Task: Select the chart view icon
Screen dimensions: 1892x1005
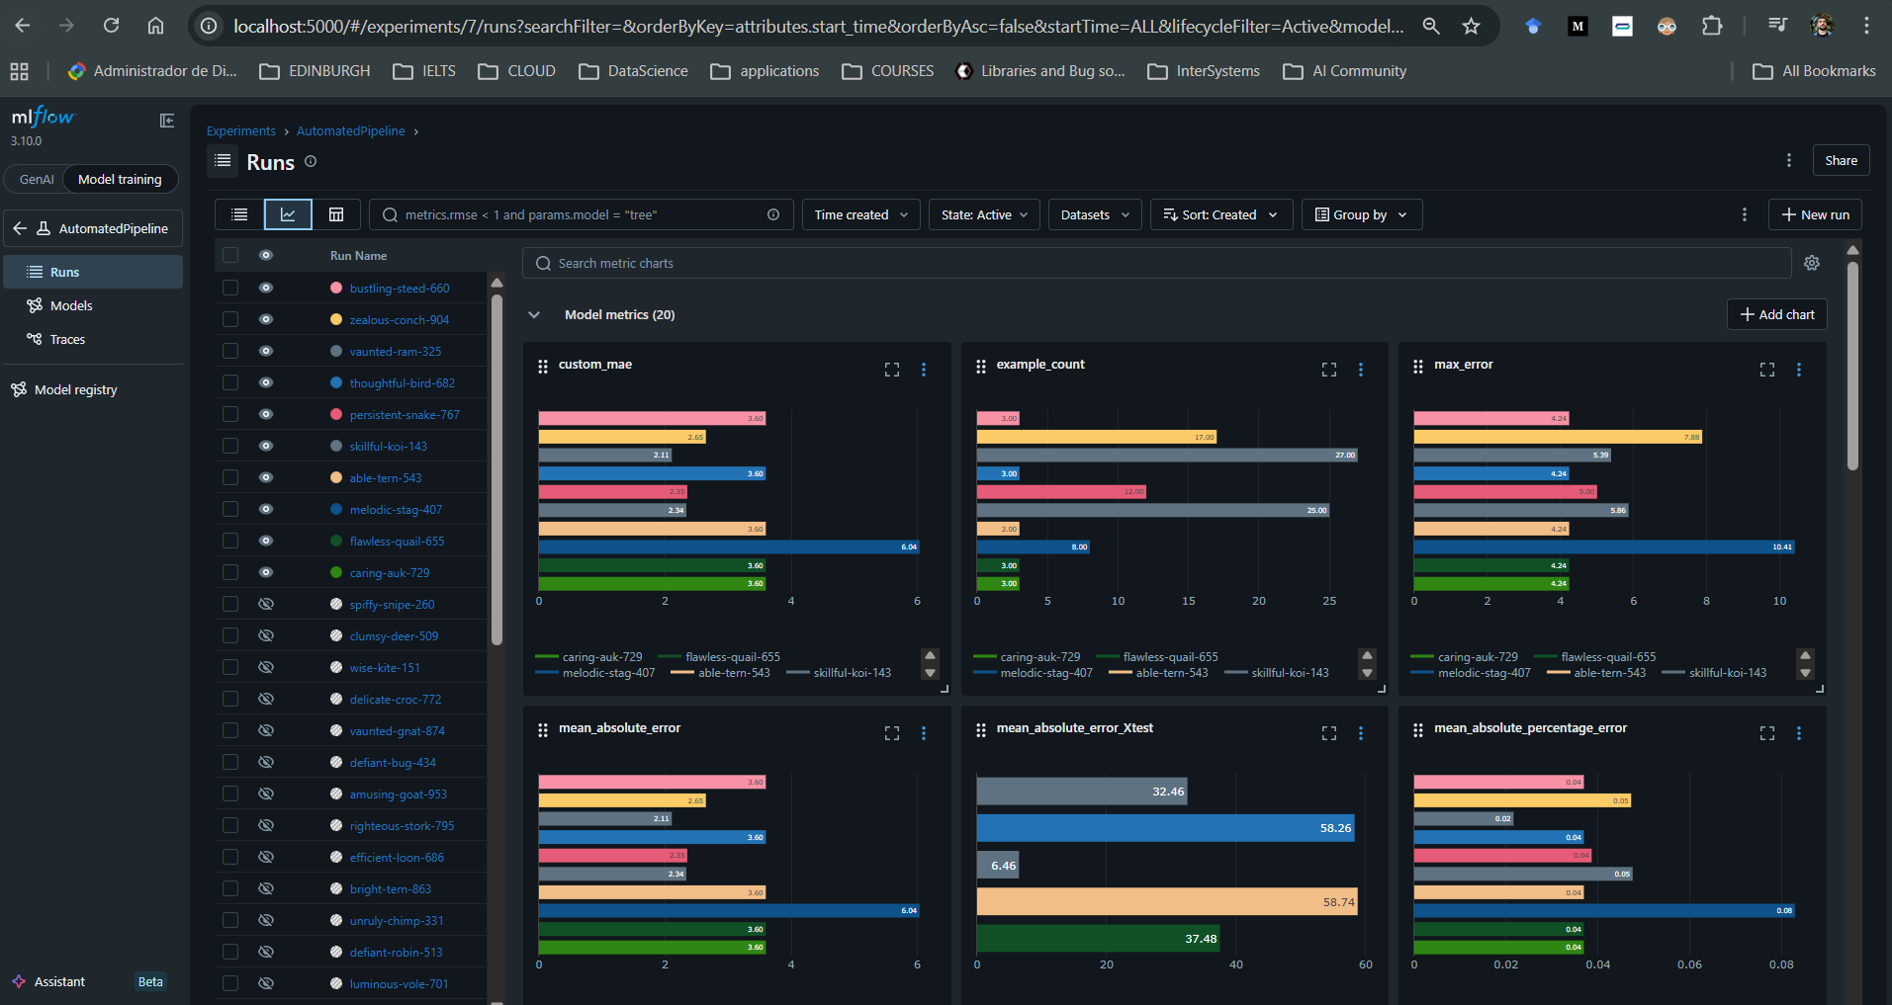Action: 288,214
